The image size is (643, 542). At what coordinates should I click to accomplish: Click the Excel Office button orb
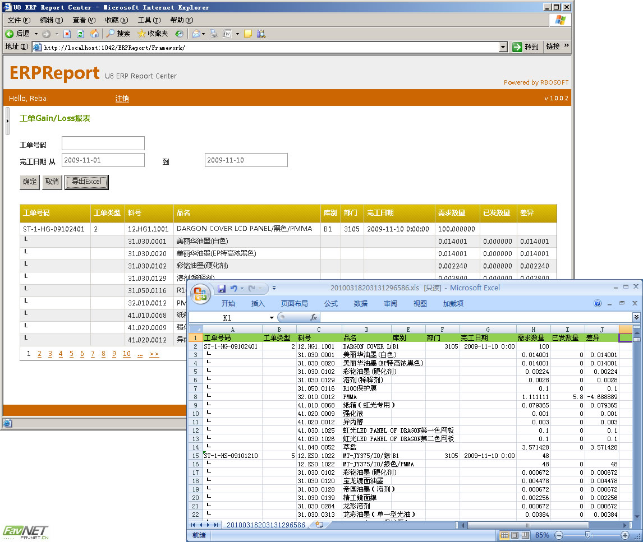200,294
